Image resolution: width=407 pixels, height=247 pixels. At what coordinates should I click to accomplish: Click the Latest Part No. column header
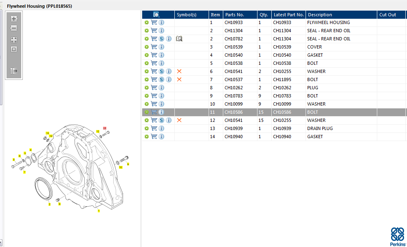pos(288,15)
